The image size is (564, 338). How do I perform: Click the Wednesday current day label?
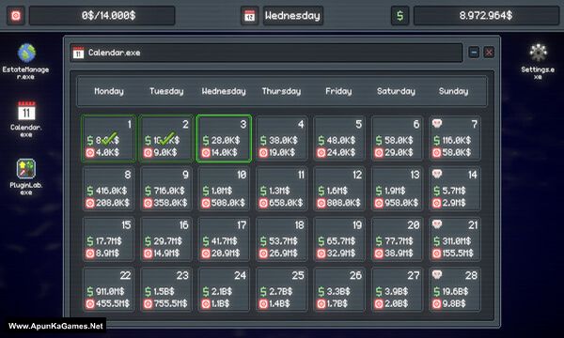(x=292, y=15)
